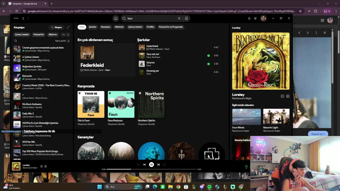Viewport: 340px width, 191px height.
Task: Select the Profiller search filter
Action: pos(151,27)
